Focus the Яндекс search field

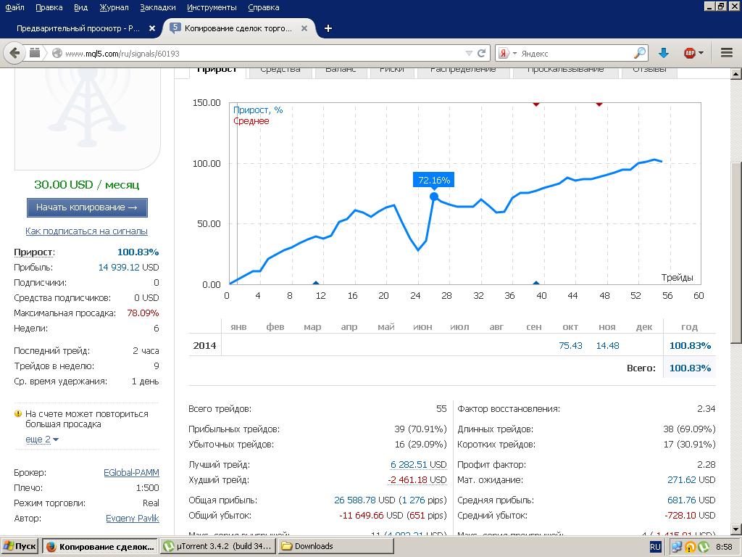(575, 54)
